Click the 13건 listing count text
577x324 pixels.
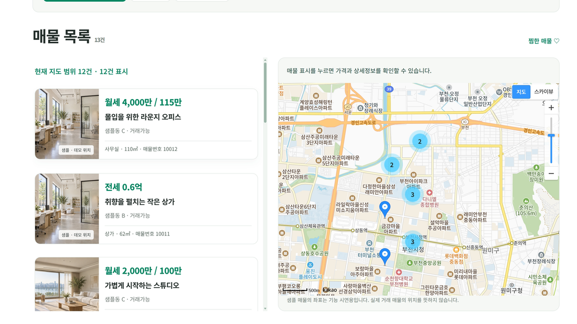pos(99,40)
